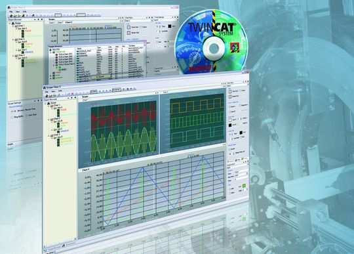Screen dimensions: 354x254
Task: Open File menu in front Scope View window
Action: click(47, 92)
